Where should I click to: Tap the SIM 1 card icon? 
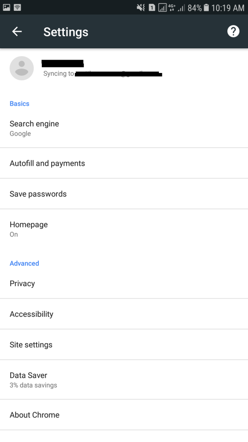152,8
